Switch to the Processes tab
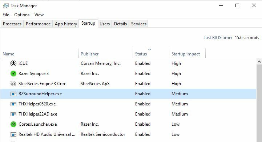Screen dimensions: 262x142 click(12, 24)
